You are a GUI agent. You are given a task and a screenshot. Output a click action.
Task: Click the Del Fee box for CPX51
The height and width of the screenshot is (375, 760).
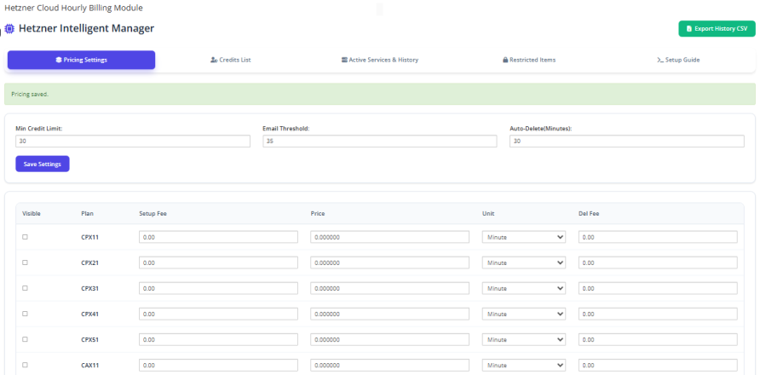click(659, 339)
